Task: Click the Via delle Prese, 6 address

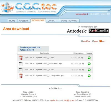Action: 28,94
